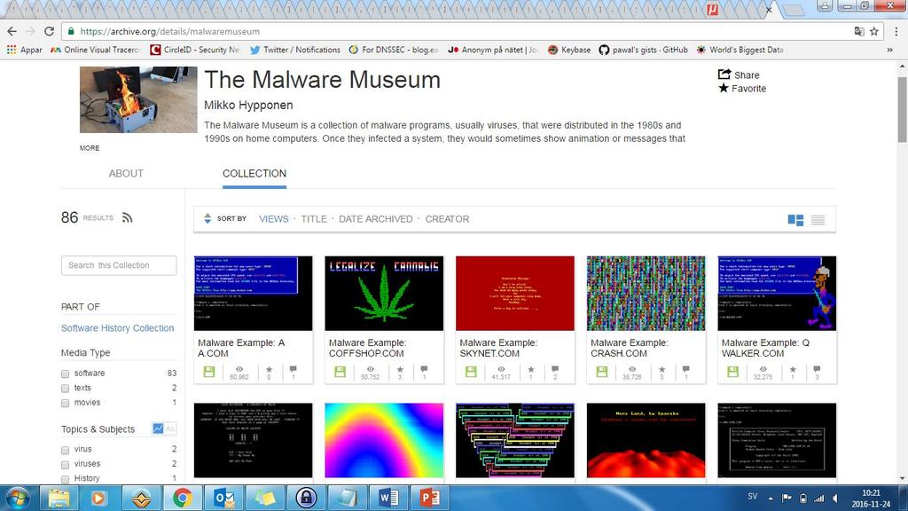Open the Mikko Hypponen creator link
The image size is (908, 511).
(248, 105)
